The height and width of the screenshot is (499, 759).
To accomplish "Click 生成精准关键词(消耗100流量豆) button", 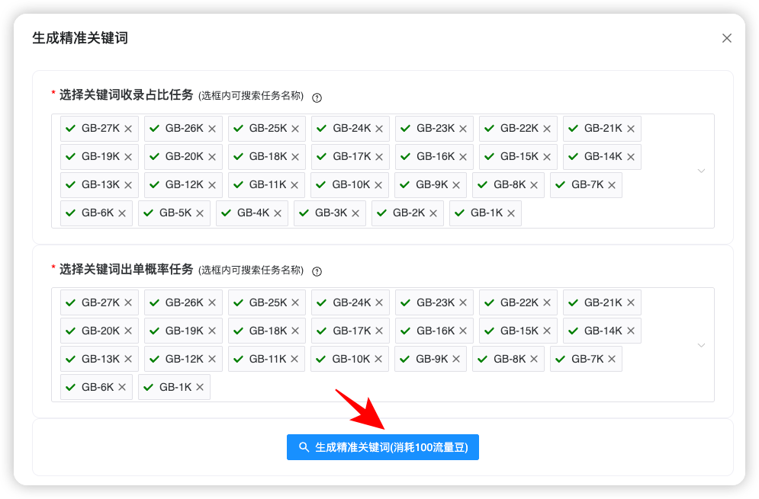I will [382, 447].
